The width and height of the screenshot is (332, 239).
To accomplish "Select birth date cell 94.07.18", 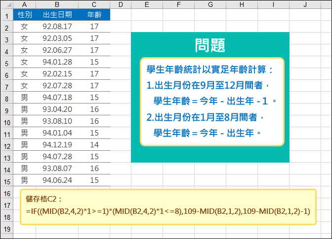I will tap(57, 98).
